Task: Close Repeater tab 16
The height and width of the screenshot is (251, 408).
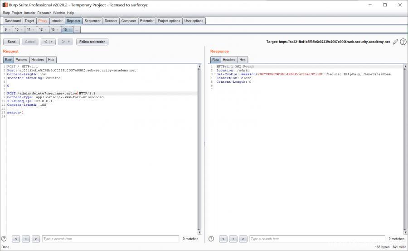Action: coord(70,29)
